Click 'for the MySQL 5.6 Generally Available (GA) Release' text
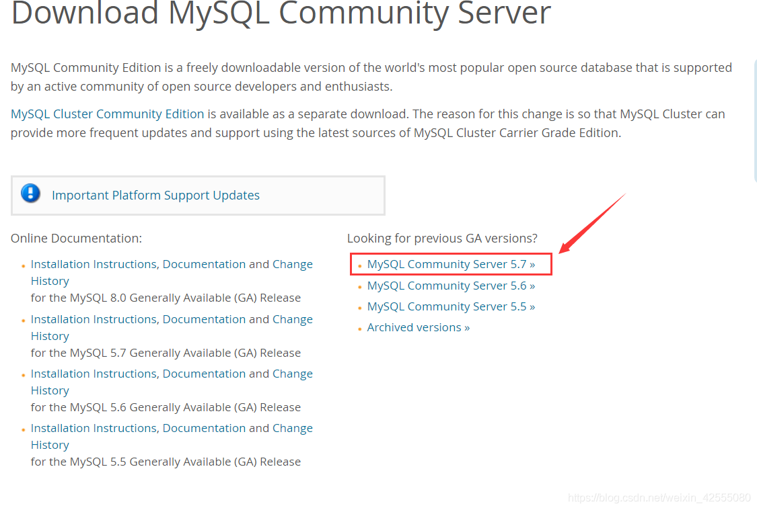This screenshot has height=510, width=757. coord(166,407)
